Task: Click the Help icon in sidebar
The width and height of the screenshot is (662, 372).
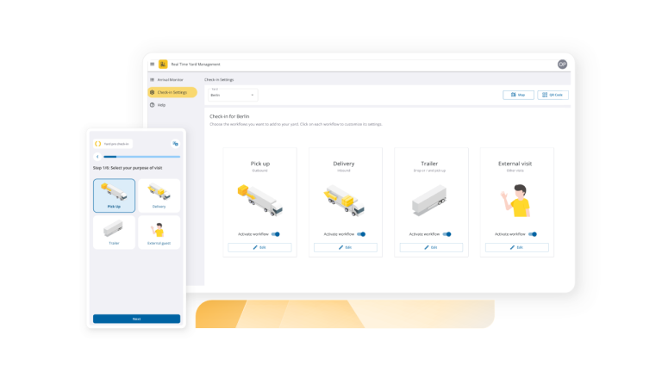Action: pos(153,105)
